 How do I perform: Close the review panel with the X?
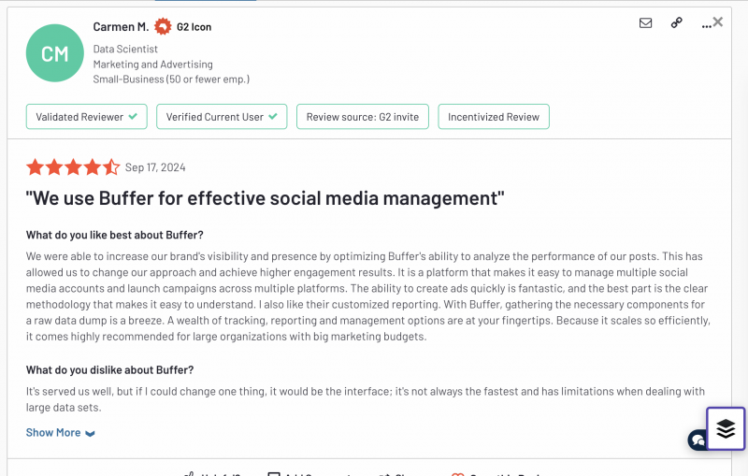pos(718,22)
